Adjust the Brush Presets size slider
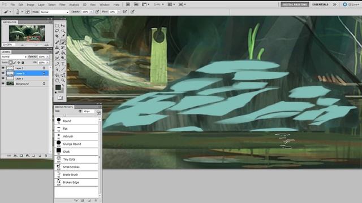This screenshot has width=362, height=203. (x=65, y=115)
